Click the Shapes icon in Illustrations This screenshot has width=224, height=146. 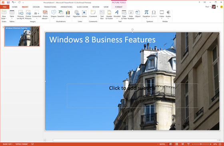[54, 14]
